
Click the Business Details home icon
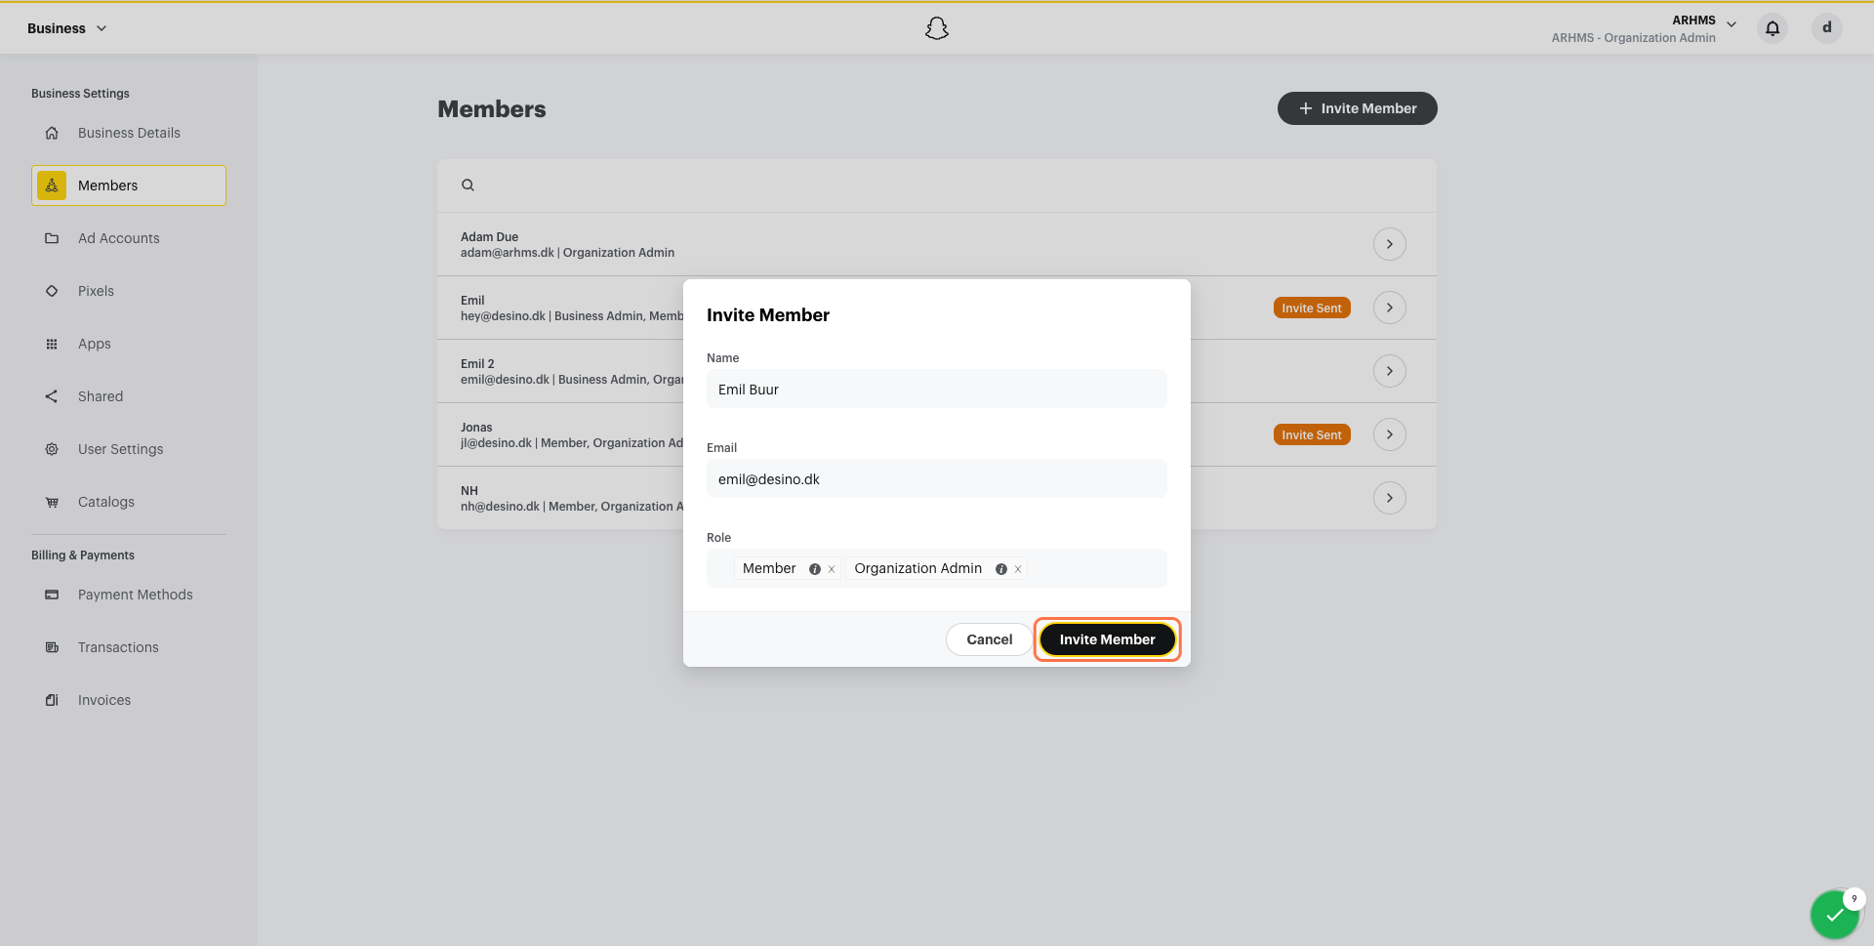(x=52, y=133)
